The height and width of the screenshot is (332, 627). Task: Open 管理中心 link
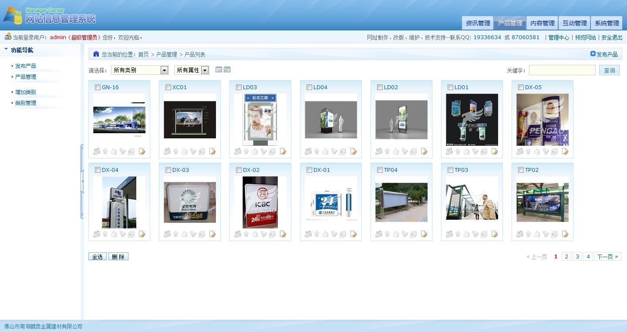coord(559,37)
